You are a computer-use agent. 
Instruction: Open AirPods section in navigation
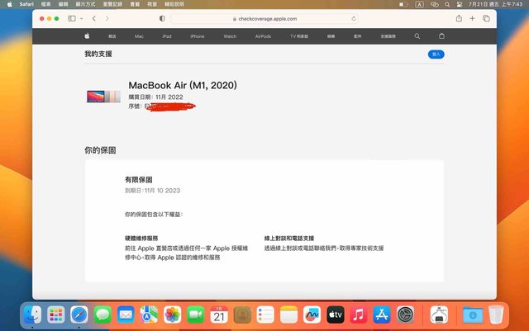(264, 36)
